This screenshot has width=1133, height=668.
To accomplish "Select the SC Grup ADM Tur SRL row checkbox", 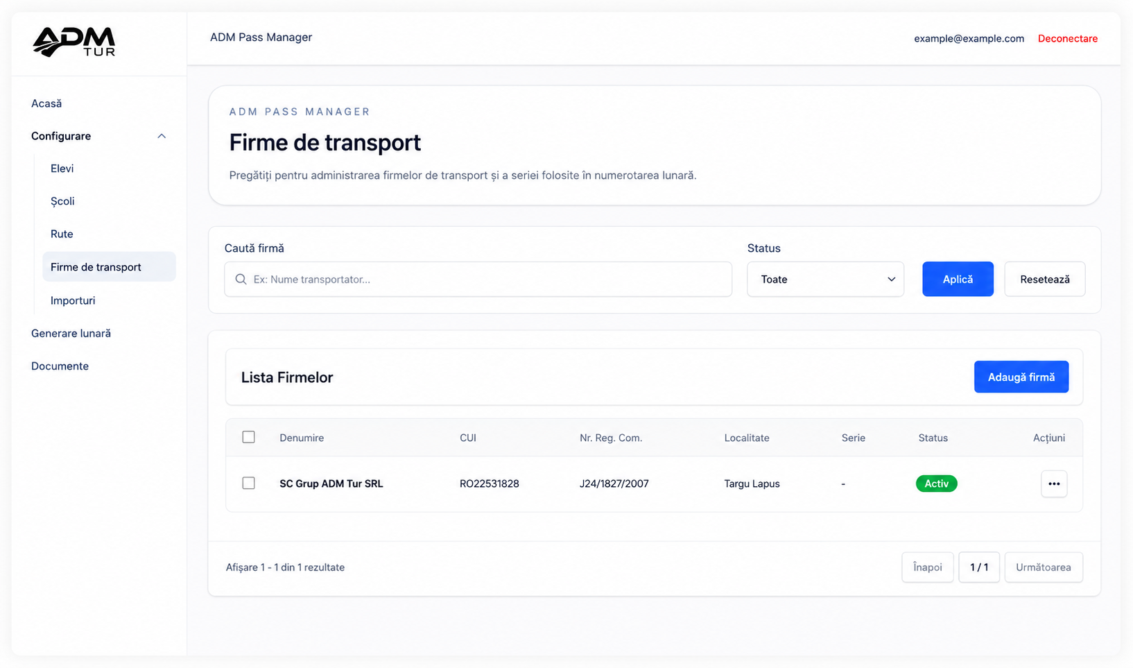I will tap(248, 483).
